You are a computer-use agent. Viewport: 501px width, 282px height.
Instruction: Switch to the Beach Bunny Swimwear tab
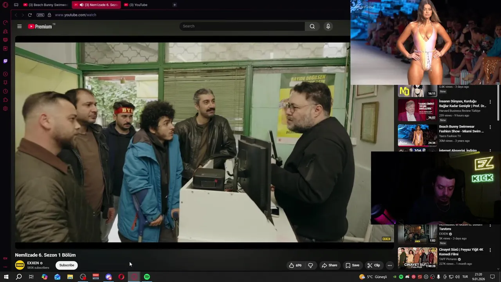pyautogui.click(x=45, y=5)
